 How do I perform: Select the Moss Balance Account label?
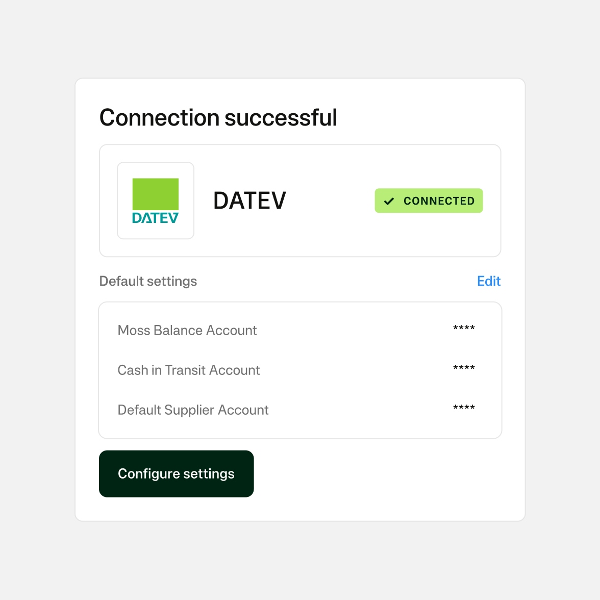(187, 331)
